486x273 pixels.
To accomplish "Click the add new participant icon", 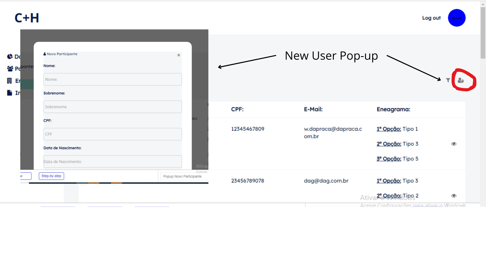I will click(x=461, y=80).
